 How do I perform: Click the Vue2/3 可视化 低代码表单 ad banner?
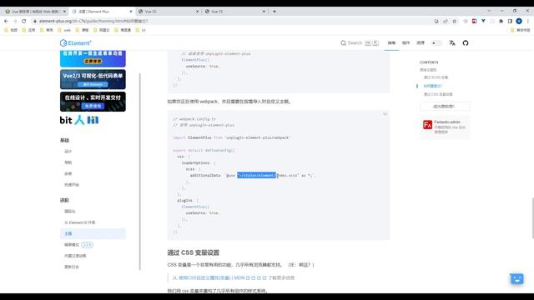coord(93,80)
